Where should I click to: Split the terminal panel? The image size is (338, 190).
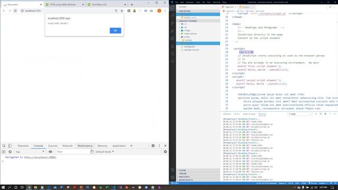coord(321,114)
